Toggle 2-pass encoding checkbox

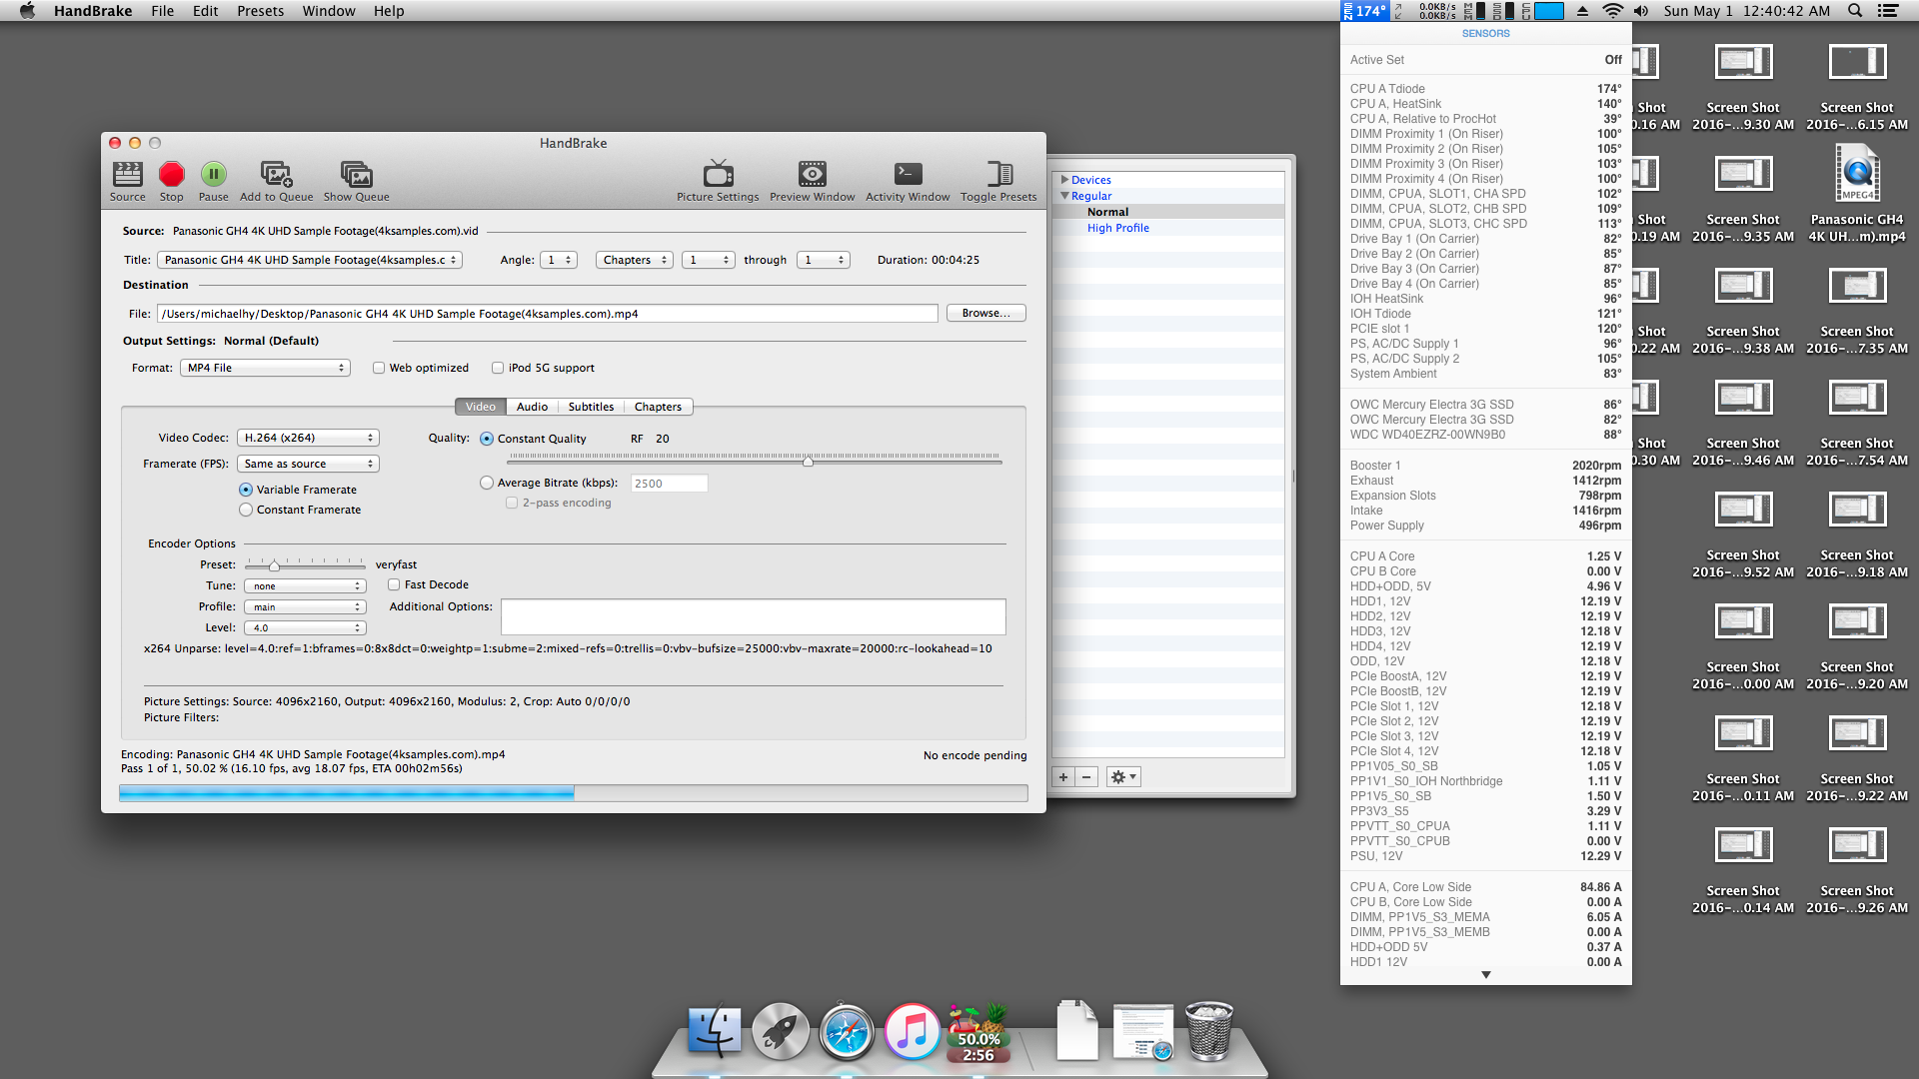click(x=512, y=503)
